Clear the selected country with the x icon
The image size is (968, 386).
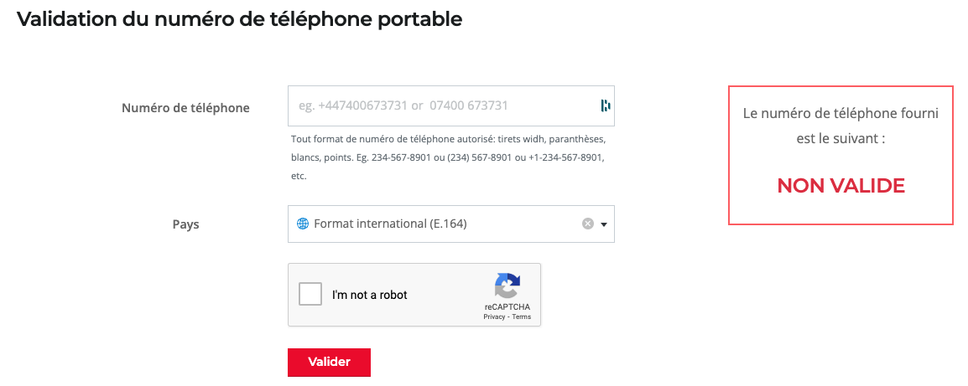(x=588, y=224)
